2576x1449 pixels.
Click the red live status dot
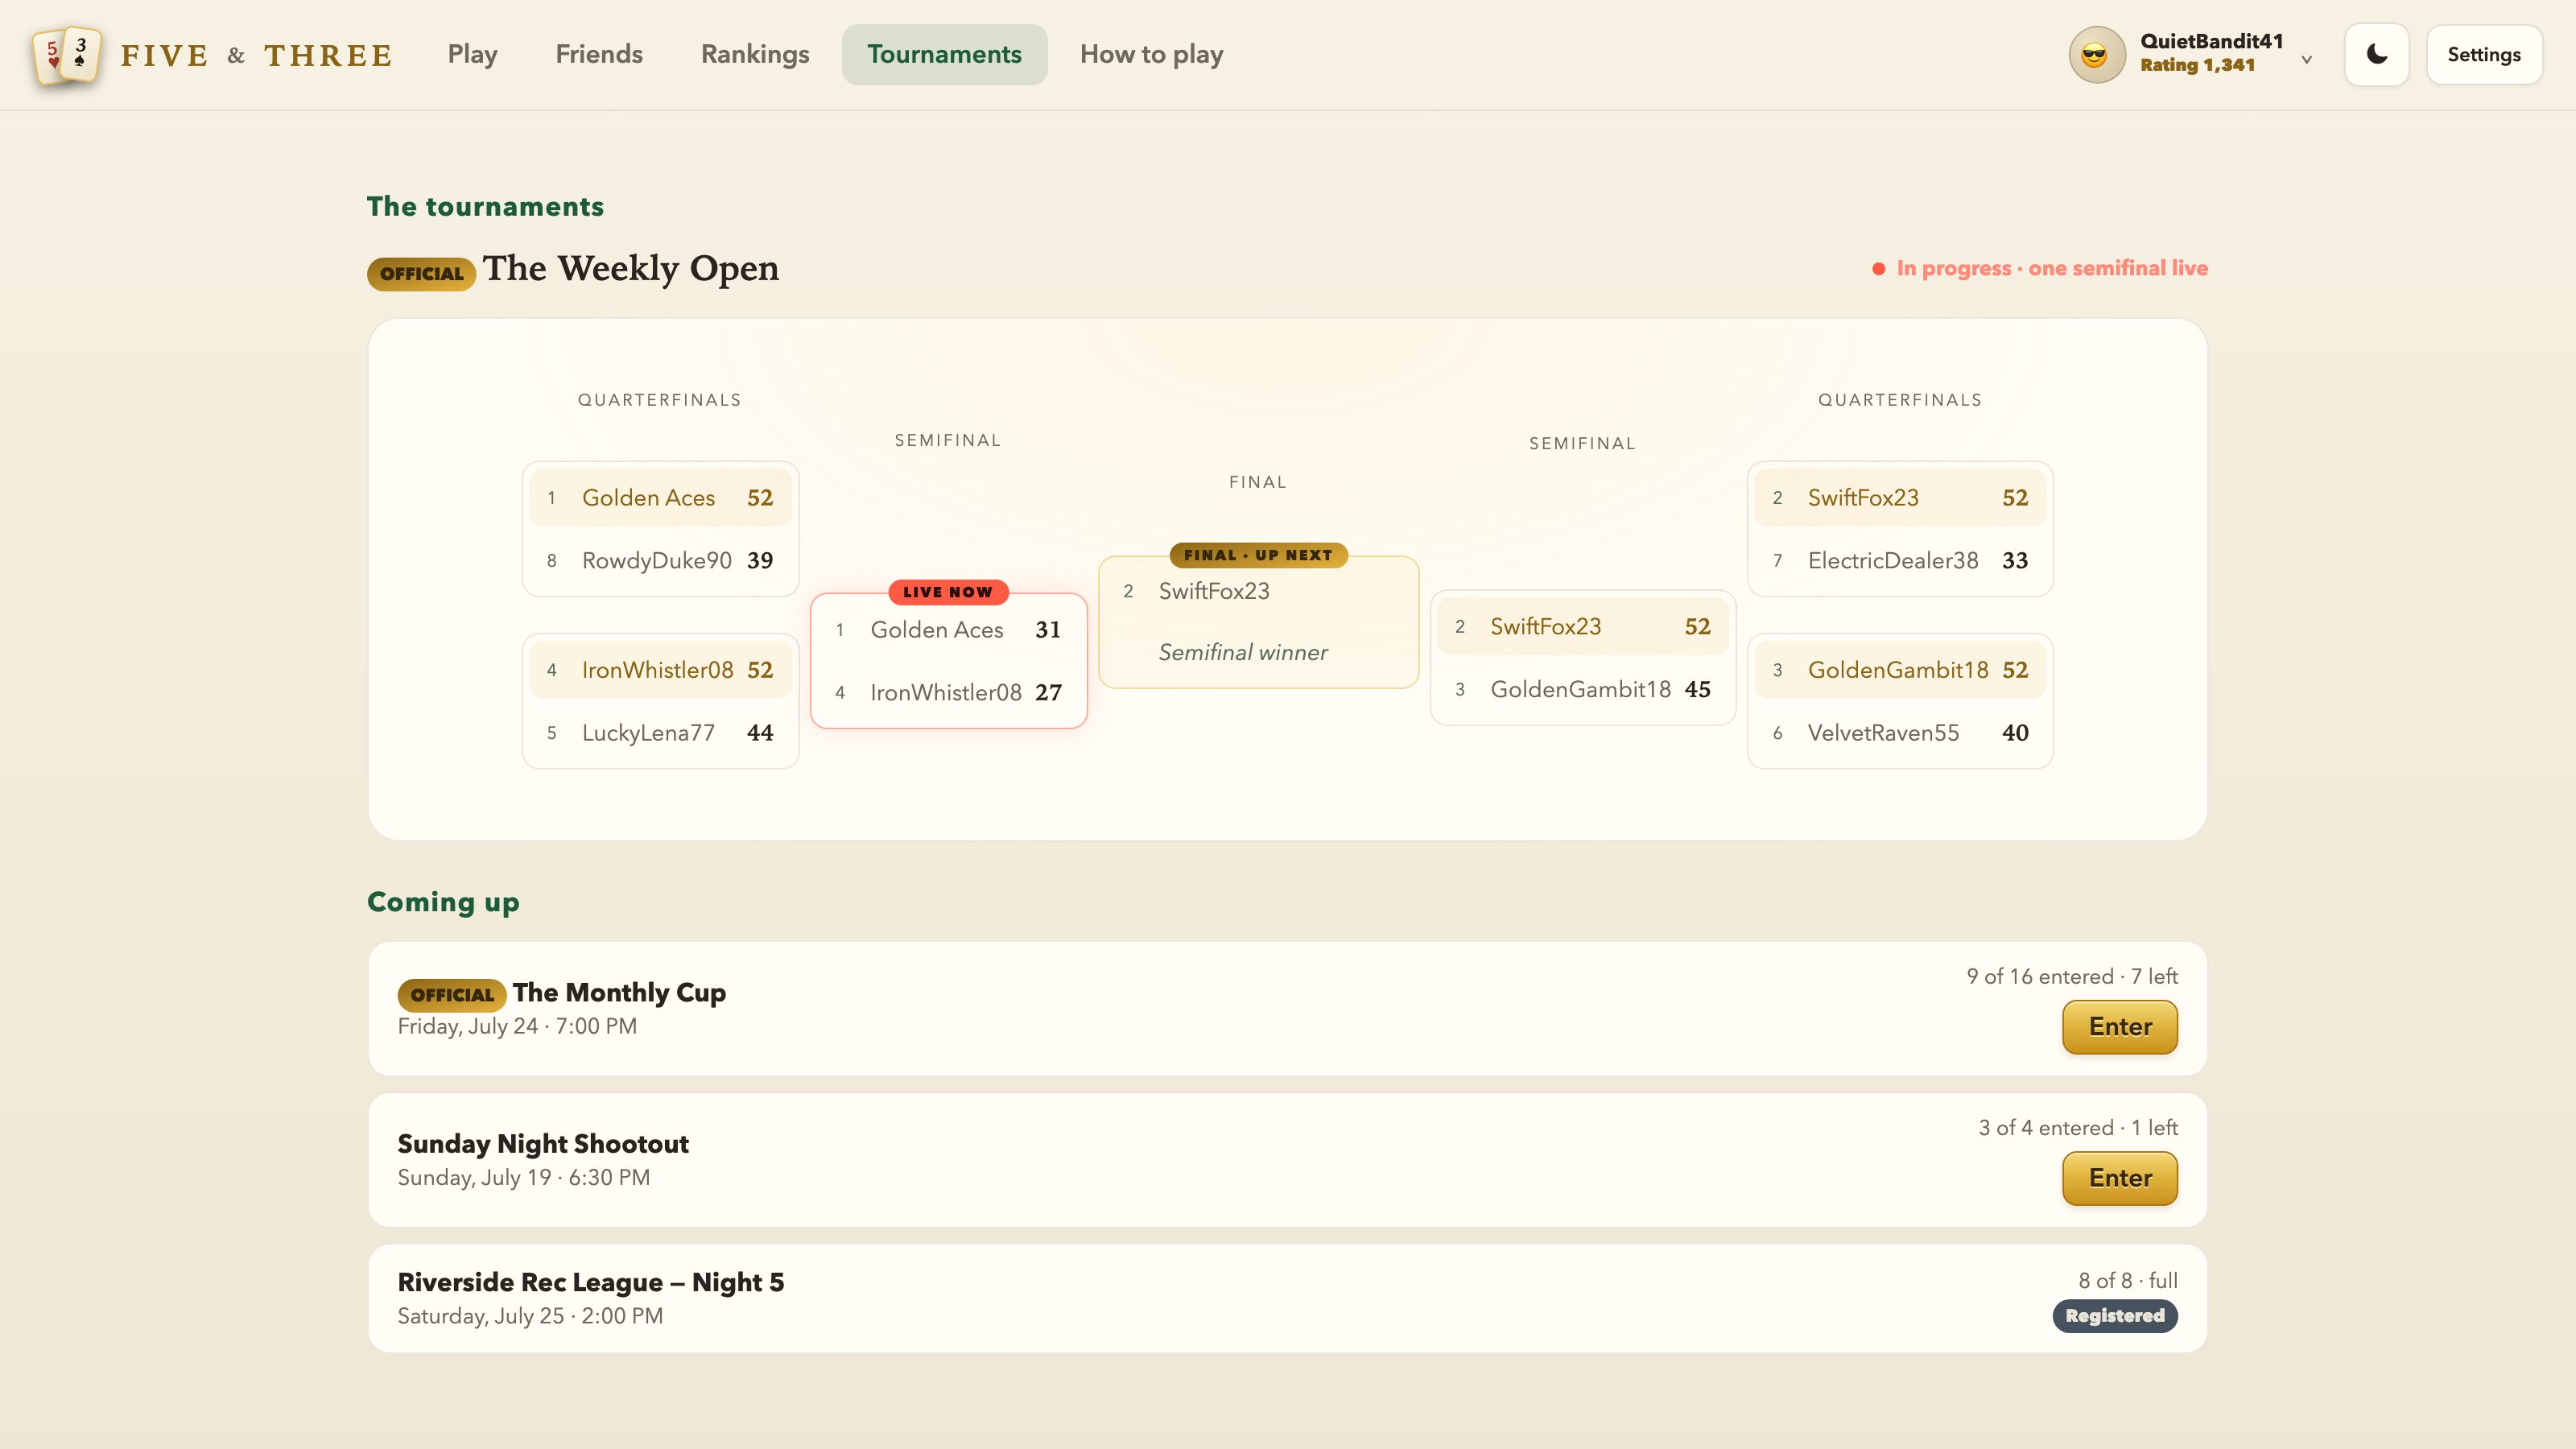click(x=1878, y=269)
